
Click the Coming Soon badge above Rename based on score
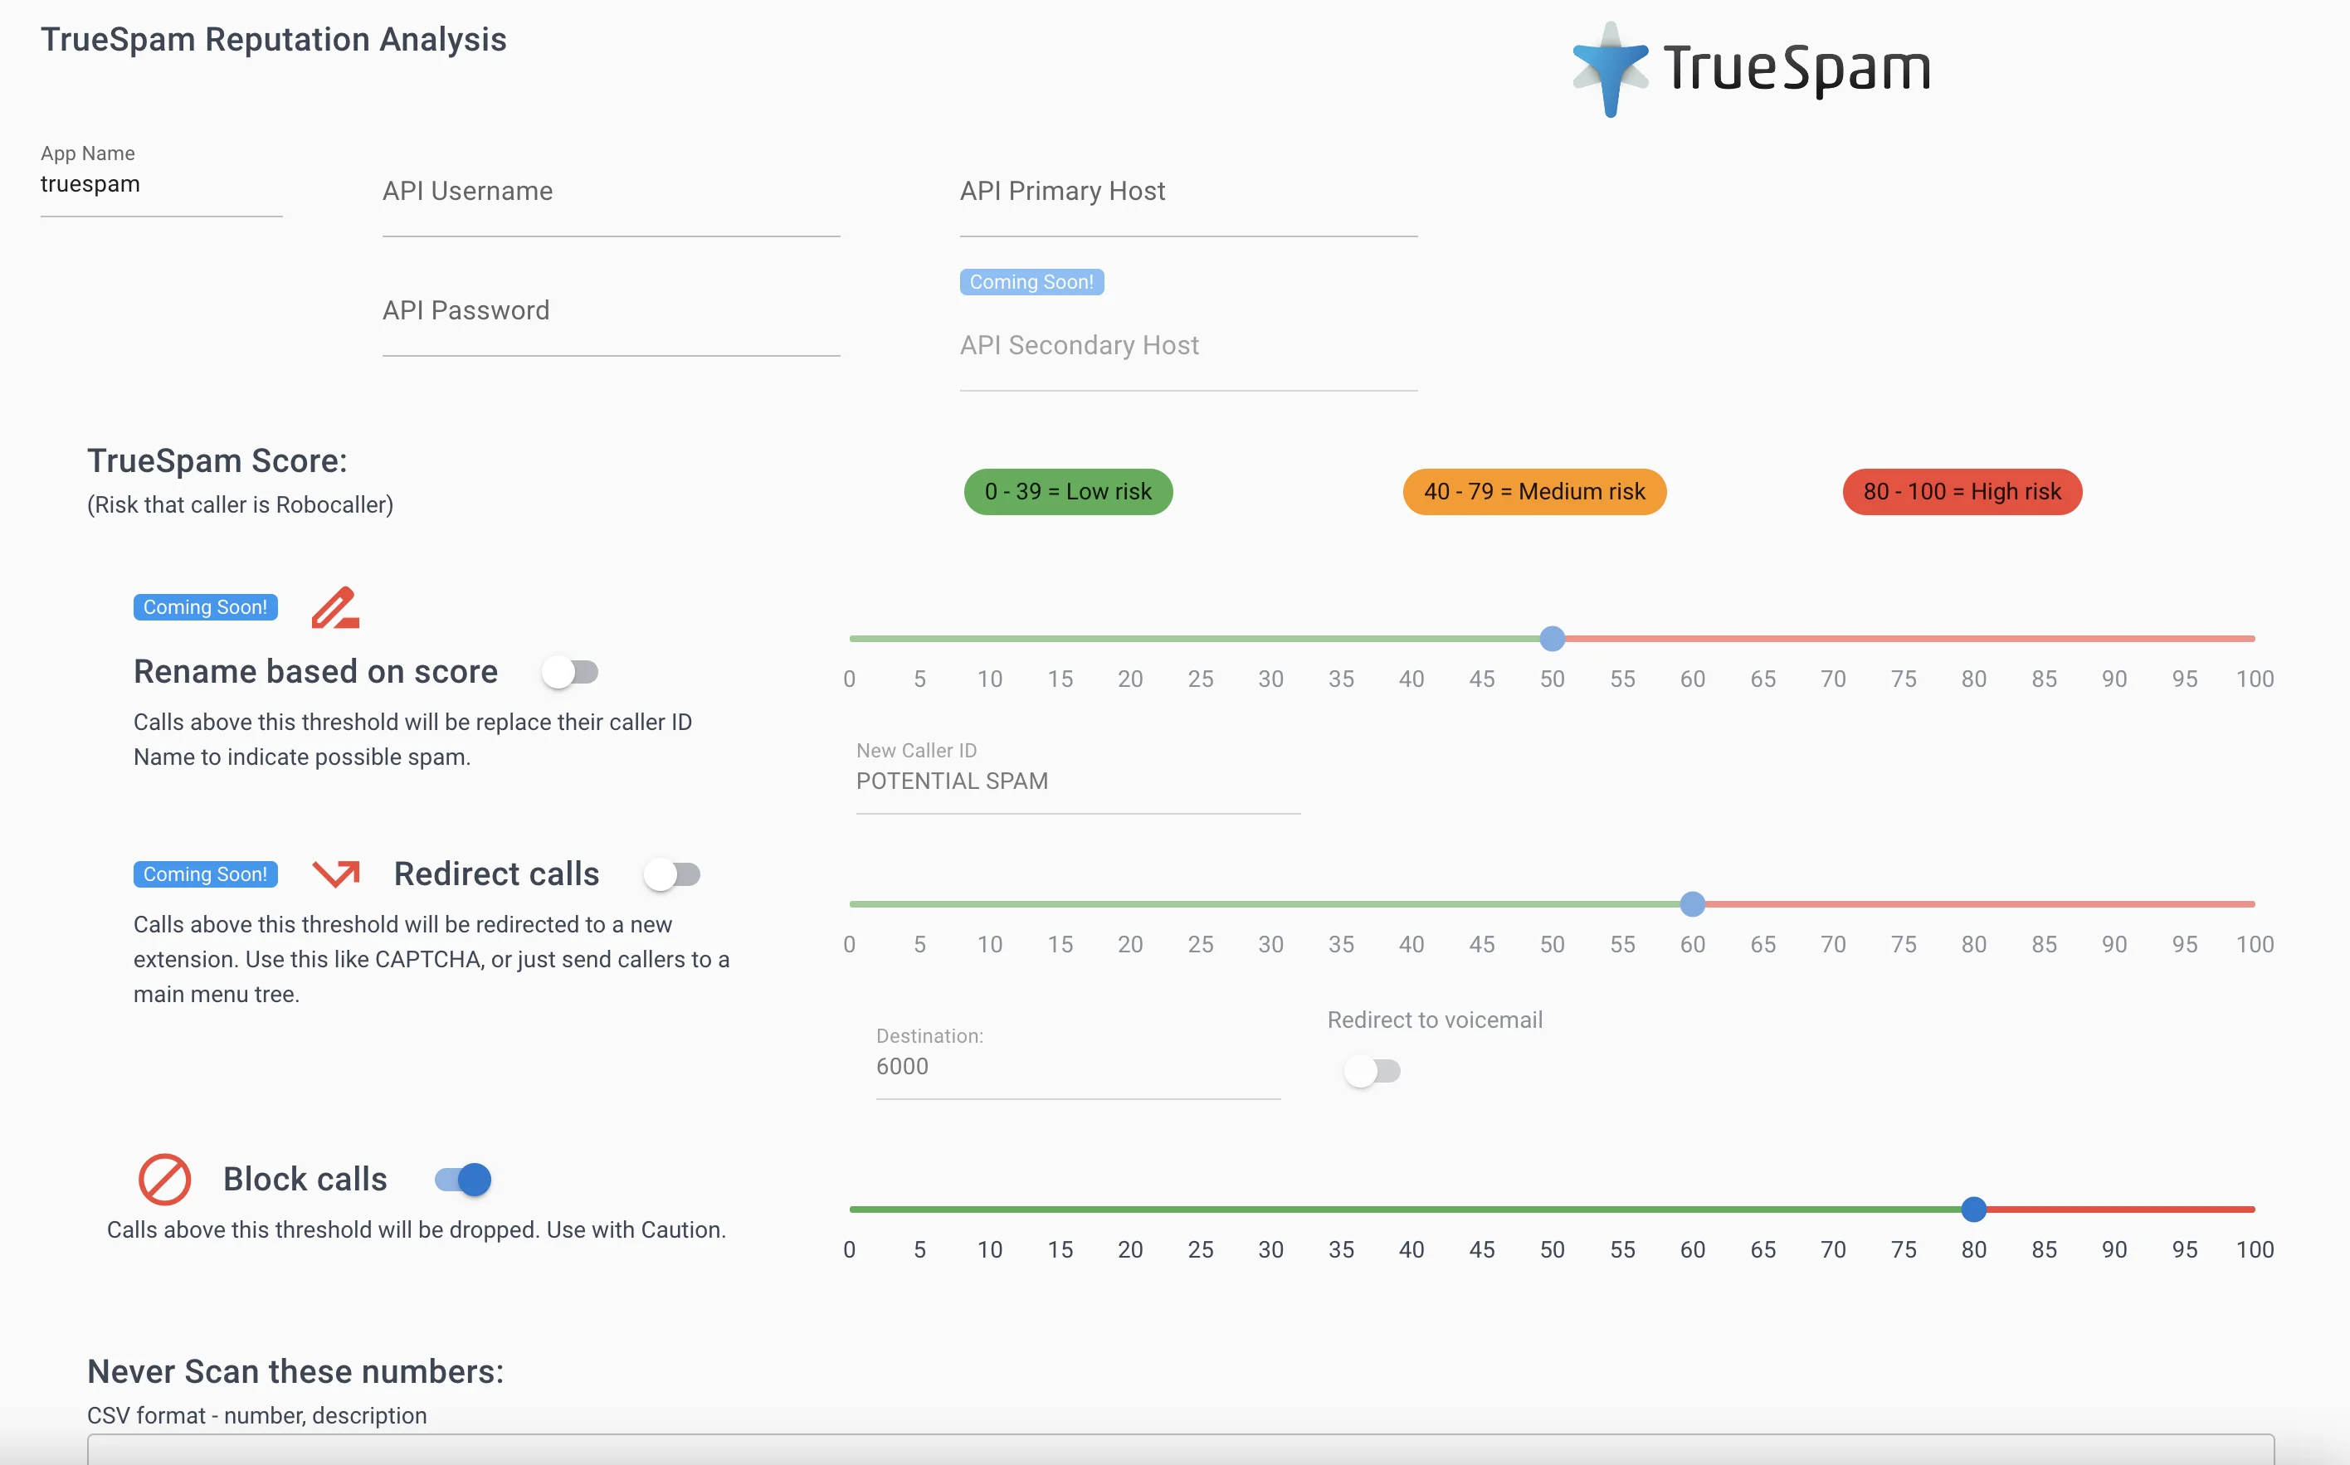(206, 606)
